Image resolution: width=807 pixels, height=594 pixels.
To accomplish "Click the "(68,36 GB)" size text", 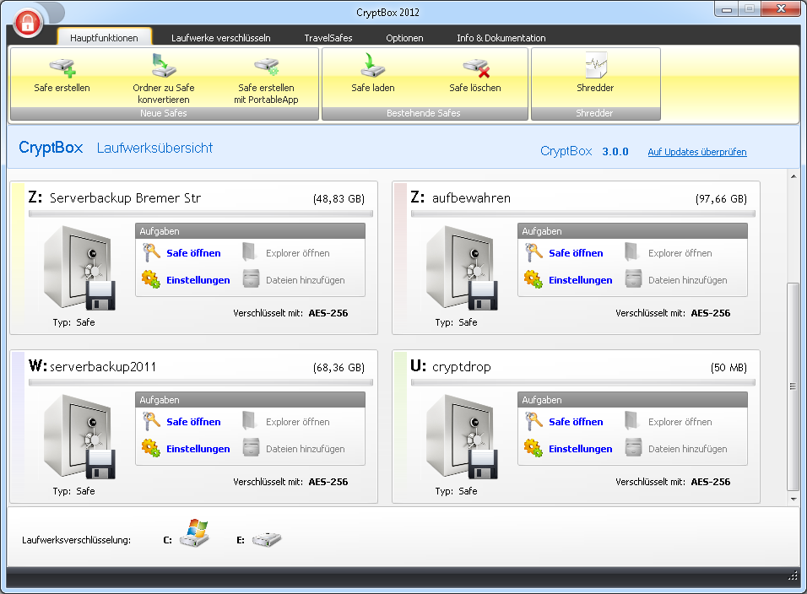I will [339, 367].
